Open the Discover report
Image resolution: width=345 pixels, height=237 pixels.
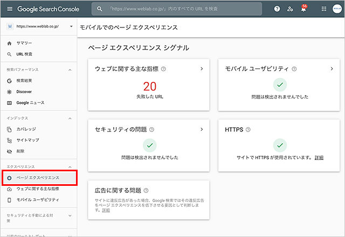click(x=24, y=92)
